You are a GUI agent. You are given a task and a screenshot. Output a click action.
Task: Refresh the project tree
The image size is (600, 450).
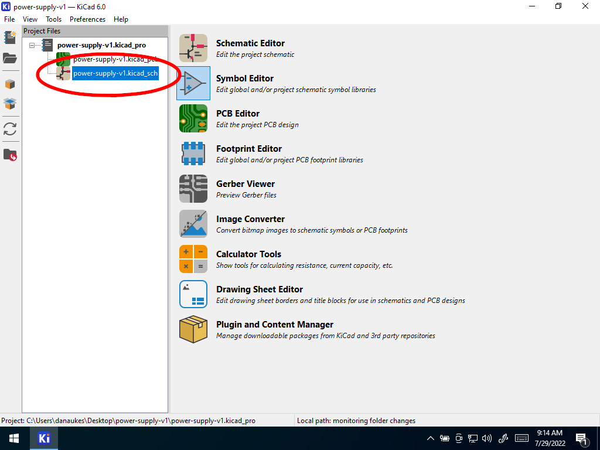[10, 129]
